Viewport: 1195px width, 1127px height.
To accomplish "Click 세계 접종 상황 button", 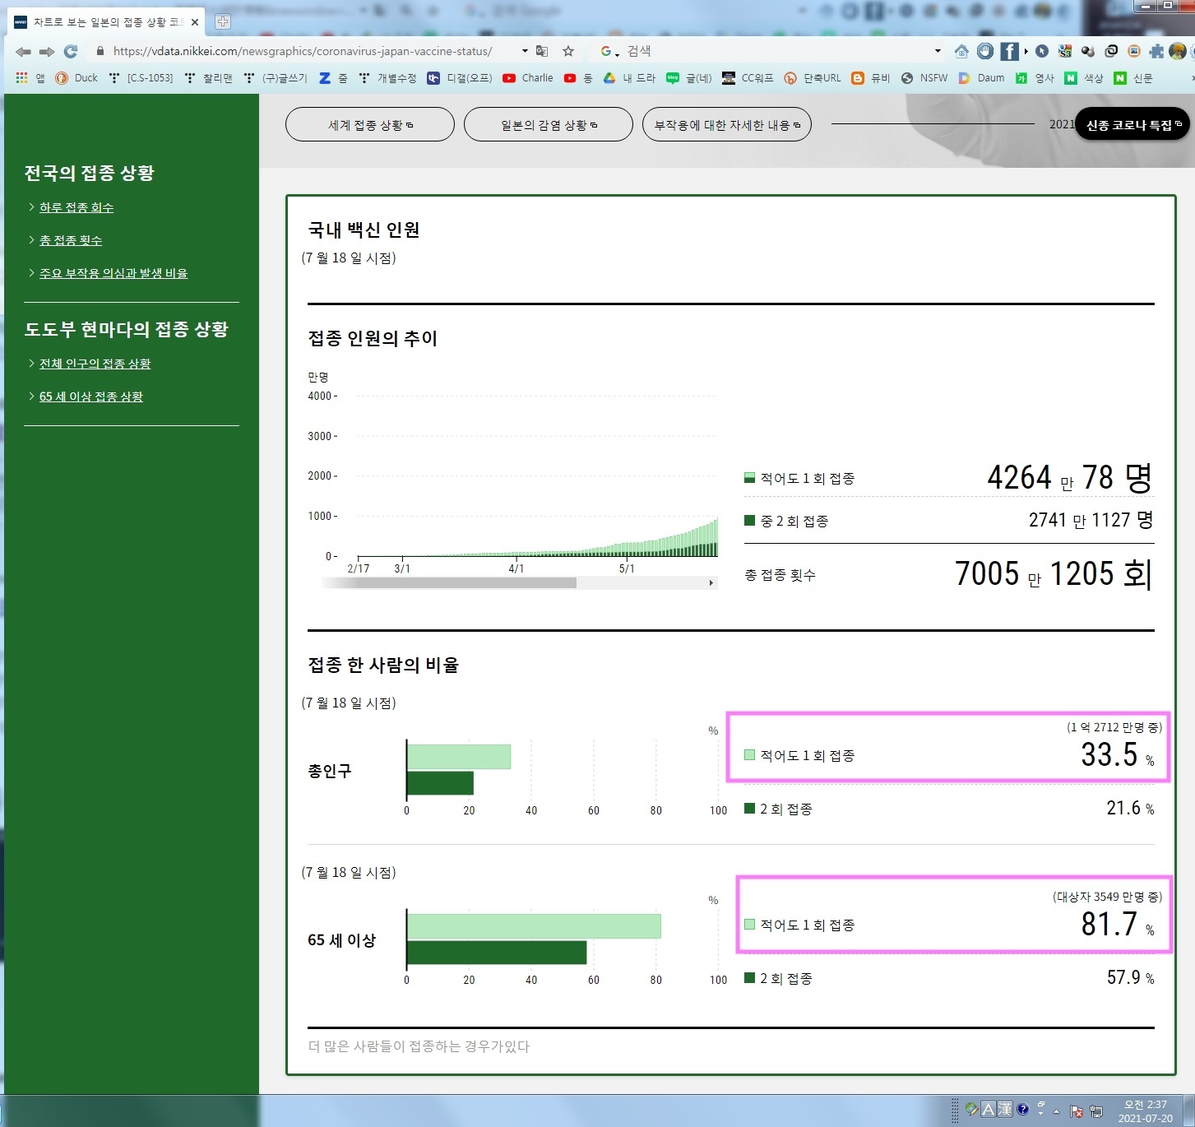I will [370, 124].
